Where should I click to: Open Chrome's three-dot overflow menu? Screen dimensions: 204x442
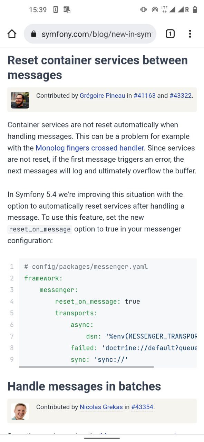point(190,34)
